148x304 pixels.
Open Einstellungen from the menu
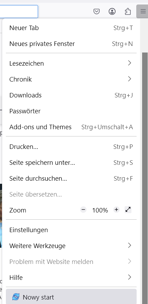[71, 230]
